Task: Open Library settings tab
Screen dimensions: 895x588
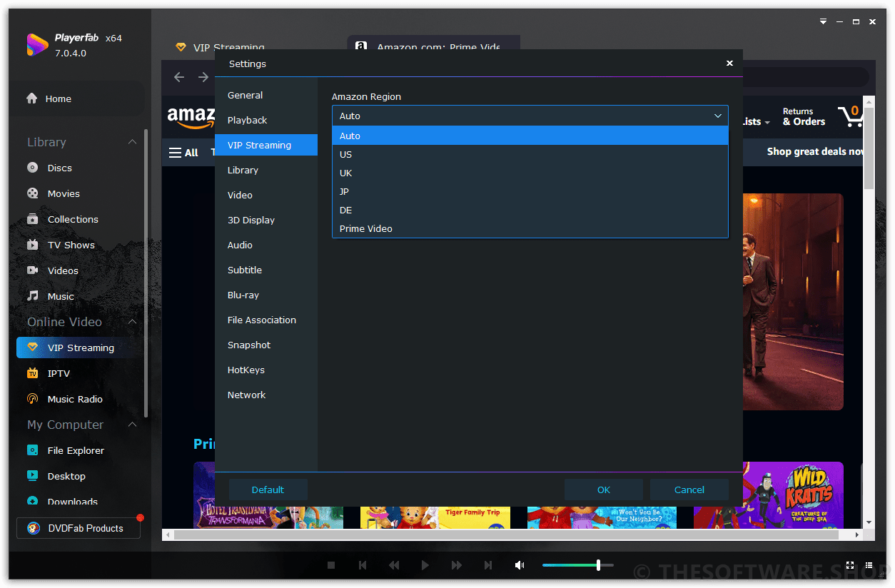Action: [x=266, y=170]
